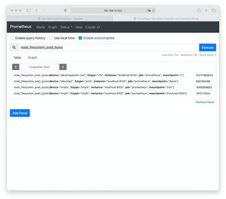Step evaluation time forward with right arrow
This screenshot has height=199, width=226.
63,67
